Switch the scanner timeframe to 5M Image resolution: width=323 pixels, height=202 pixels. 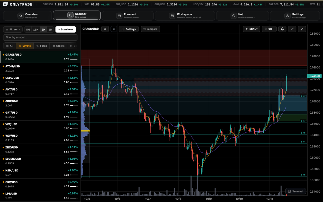point(28,30)
